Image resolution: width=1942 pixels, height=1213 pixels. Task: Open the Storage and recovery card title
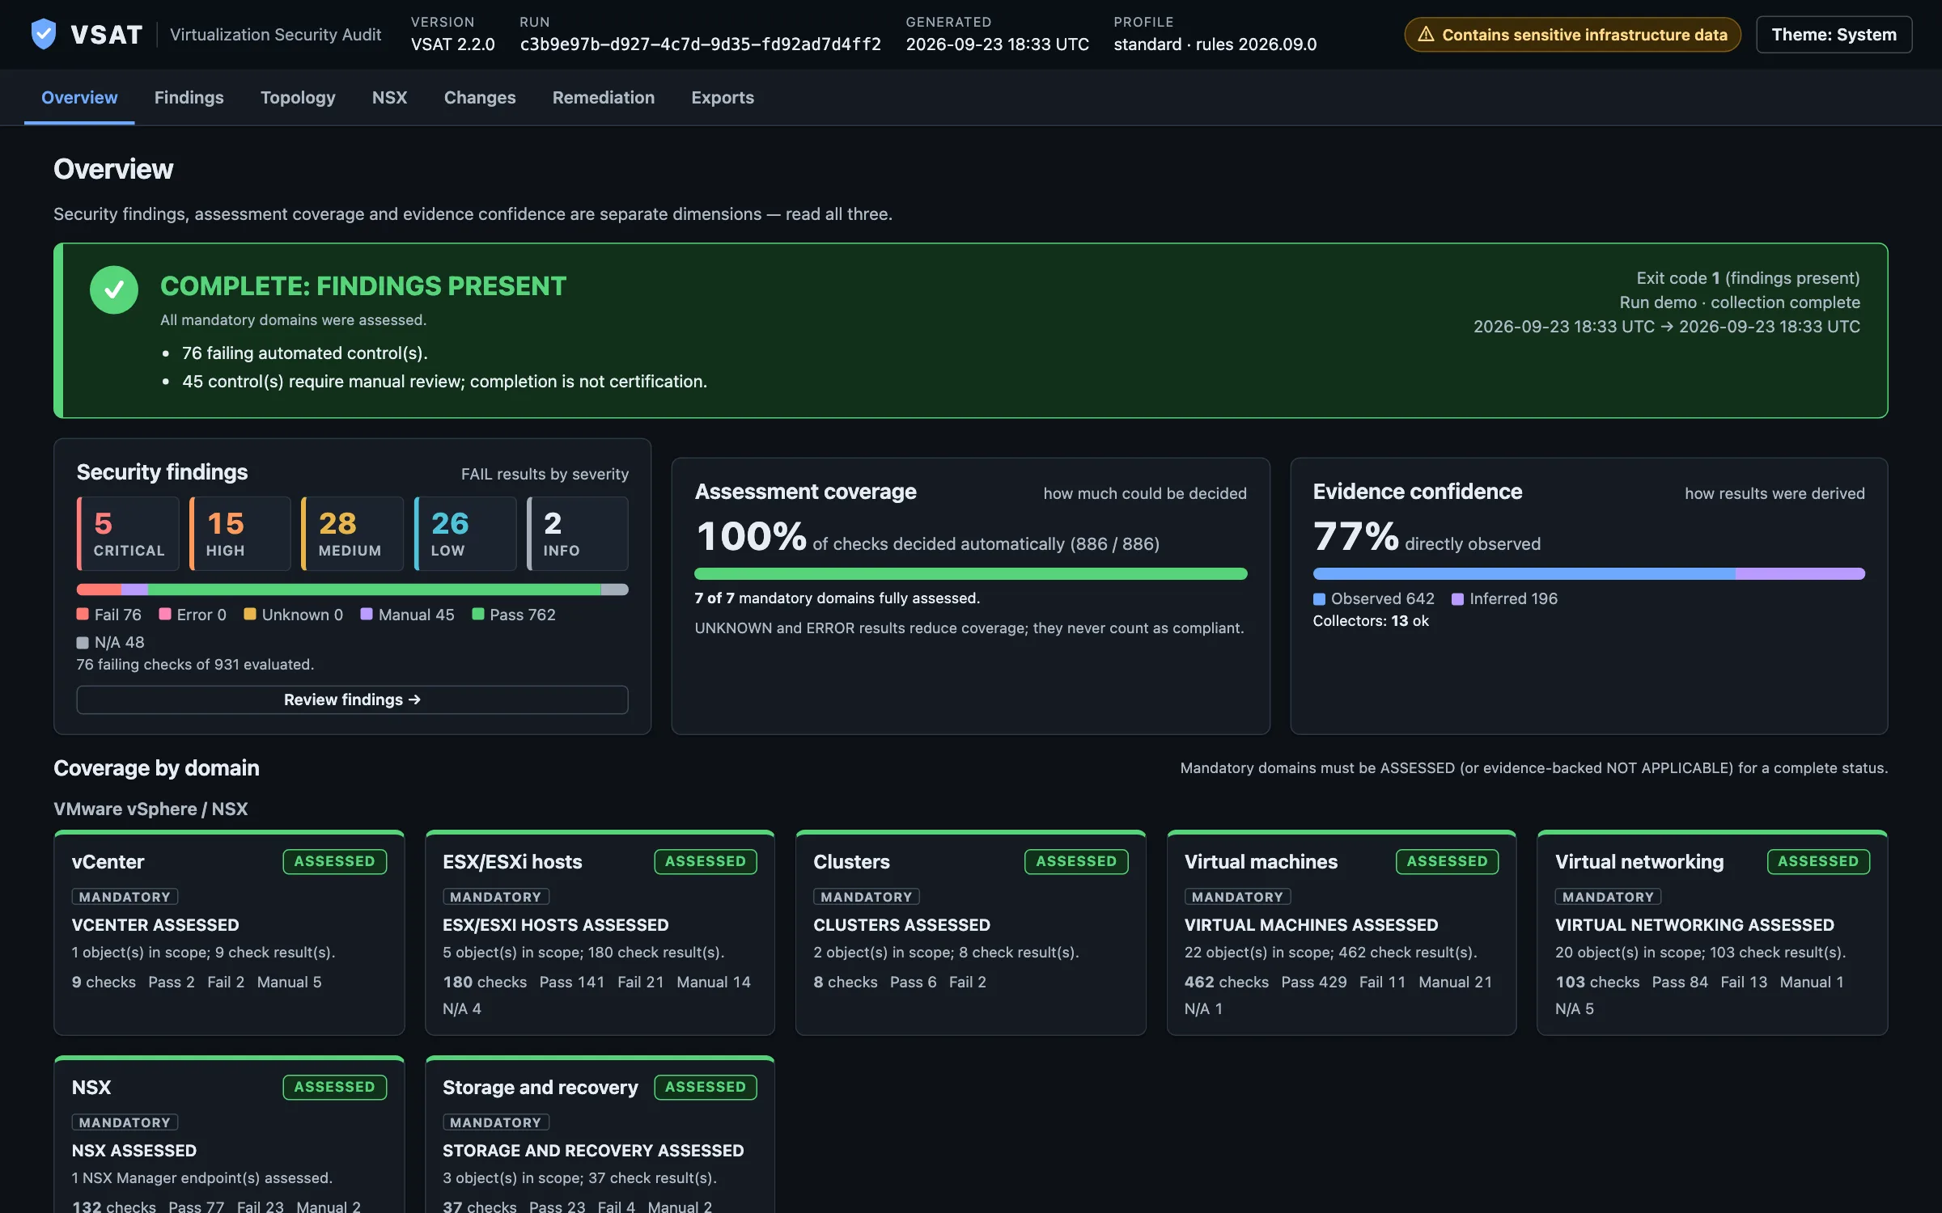click(x=540, y=1087)
